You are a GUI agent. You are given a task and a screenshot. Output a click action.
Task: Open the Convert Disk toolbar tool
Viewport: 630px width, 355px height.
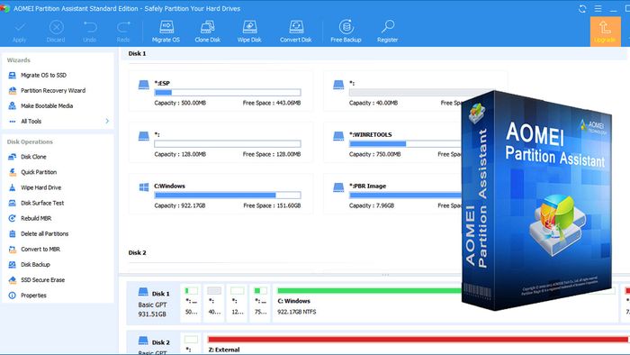(296, 32)
